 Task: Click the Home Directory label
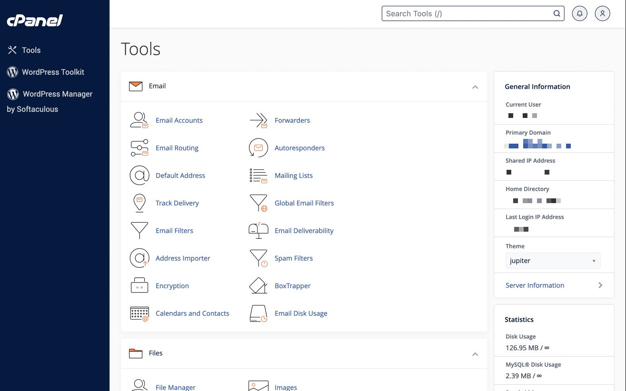[527, 189]
